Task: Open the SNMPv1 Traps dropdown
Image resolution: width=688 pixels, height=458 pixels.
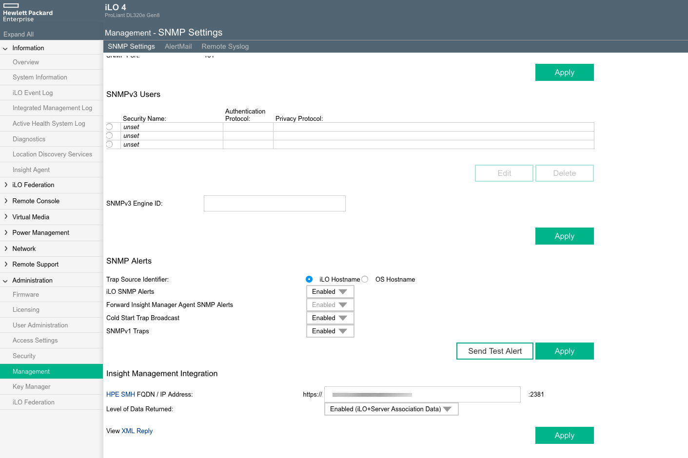Action: (330, 331)
